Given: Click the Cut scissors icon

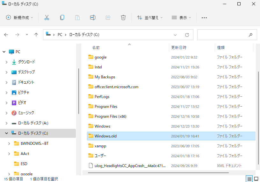Looking at the screenshot, I should pos(47,17).
